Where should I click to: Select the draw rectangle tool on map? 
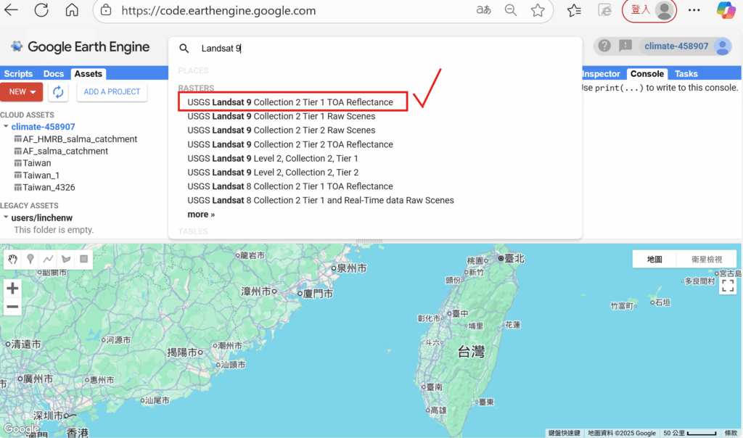click(84, 259)
